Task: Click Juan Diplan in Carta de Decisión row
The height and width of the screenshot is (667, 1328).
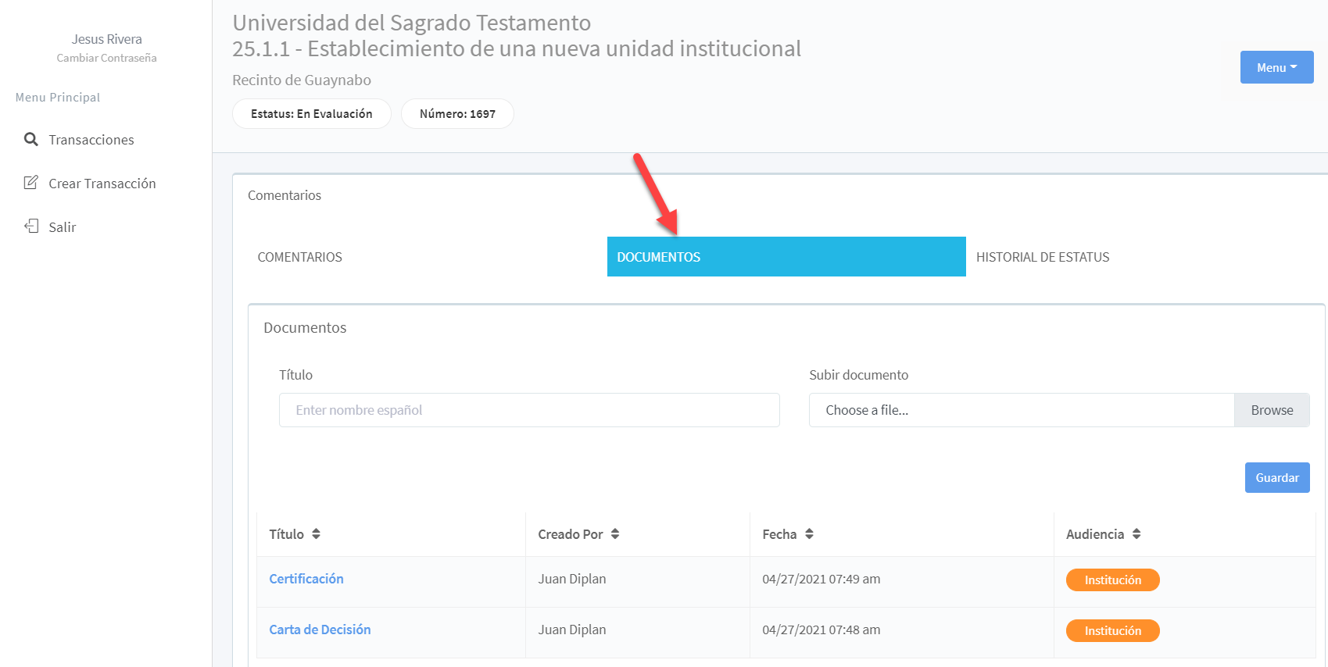Action: [572, 630]
